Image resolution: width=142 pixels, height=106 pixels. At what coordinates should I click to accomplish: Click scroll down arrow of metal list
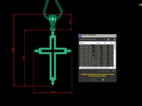coord(115,66)
